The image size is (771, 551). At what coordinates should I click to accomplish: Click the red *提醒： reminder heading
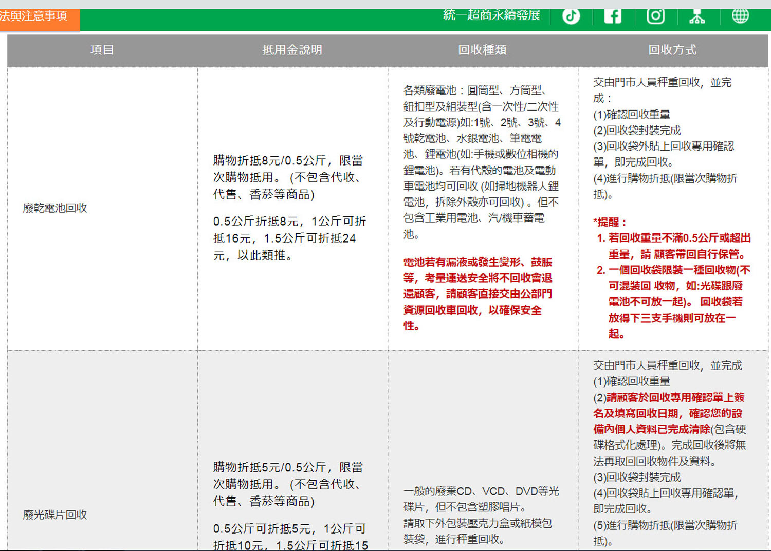[610, 222]
